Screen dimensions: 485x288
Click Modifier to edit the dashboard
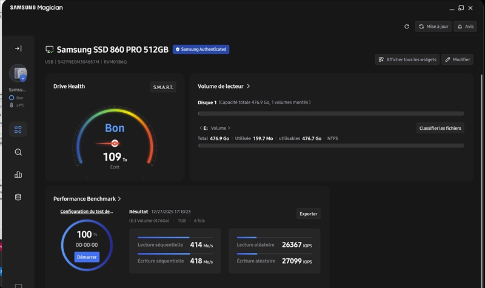pos(457,59)
